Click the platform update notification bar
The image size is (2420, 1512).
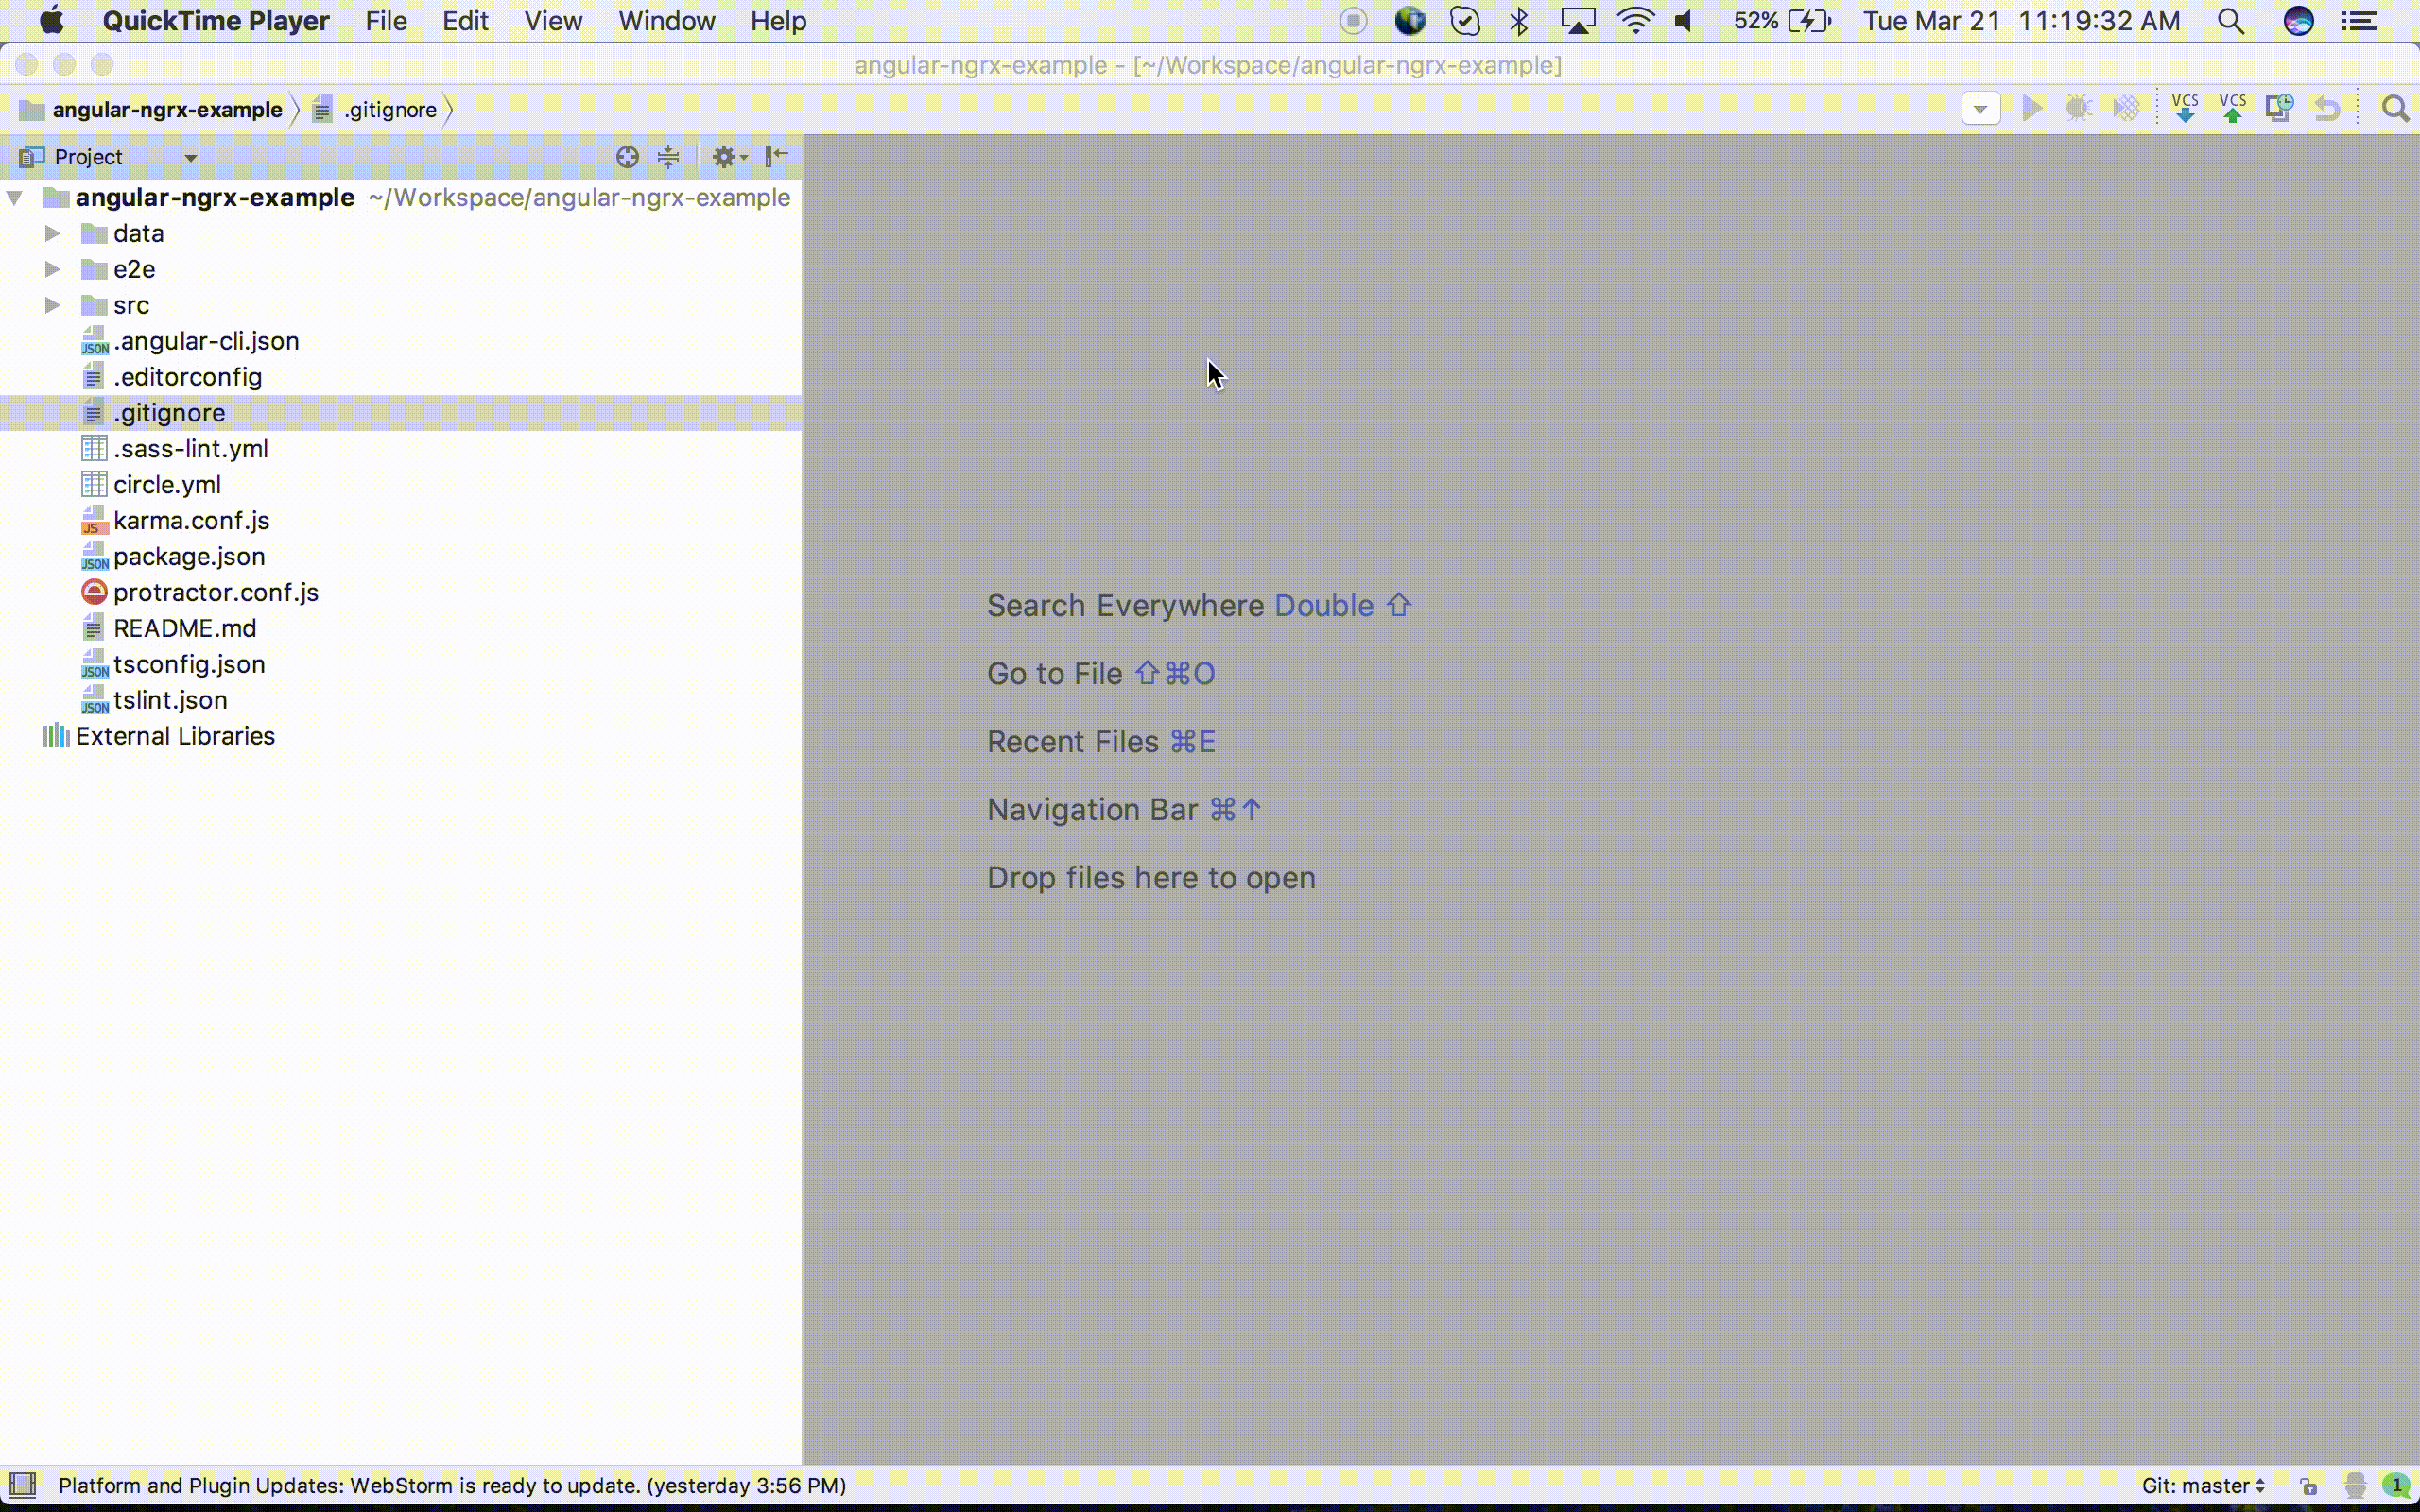pos(450,1485)
